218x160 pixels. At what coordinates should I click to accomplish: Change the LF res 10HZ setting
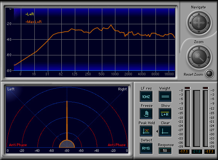(x=146, y=97)
